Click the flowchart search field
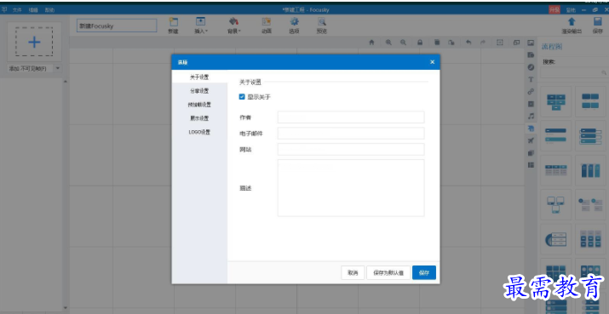This screenshot has height=314, width=609. 574,72
